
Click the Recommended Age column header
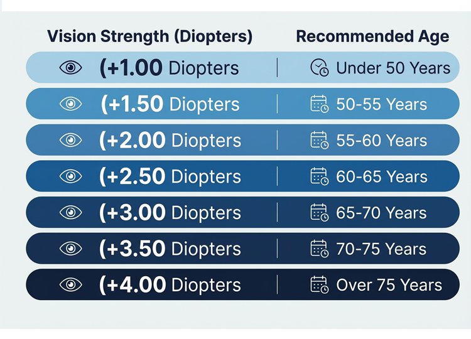coord(372,36)
